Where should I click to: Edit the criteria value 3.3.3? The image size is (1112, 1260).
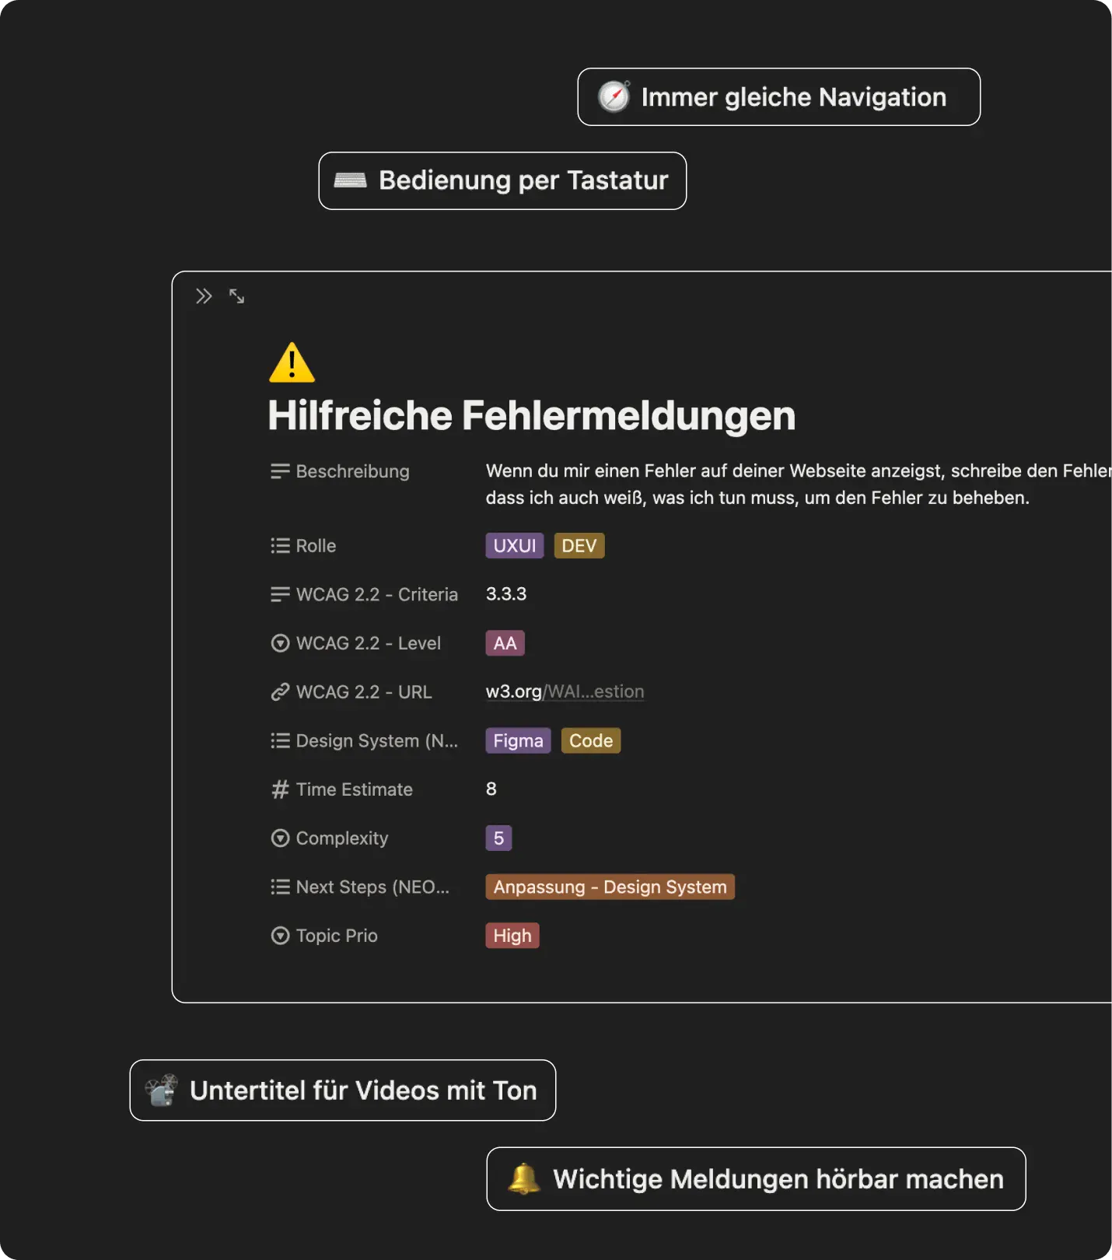pyautogui.click(x=506, y=594)
